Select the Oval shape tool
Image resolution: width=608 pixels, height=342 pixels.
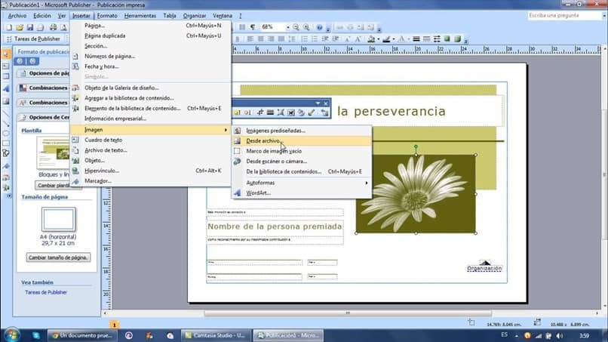pos(6,134)
